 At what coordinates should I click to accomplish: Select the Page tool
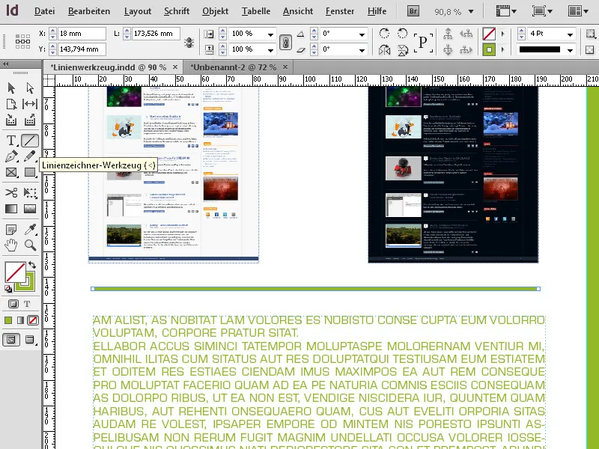coord(11,104)
